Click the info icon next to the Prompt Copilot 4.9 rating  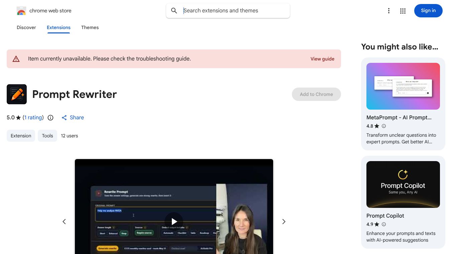(384, 224)
